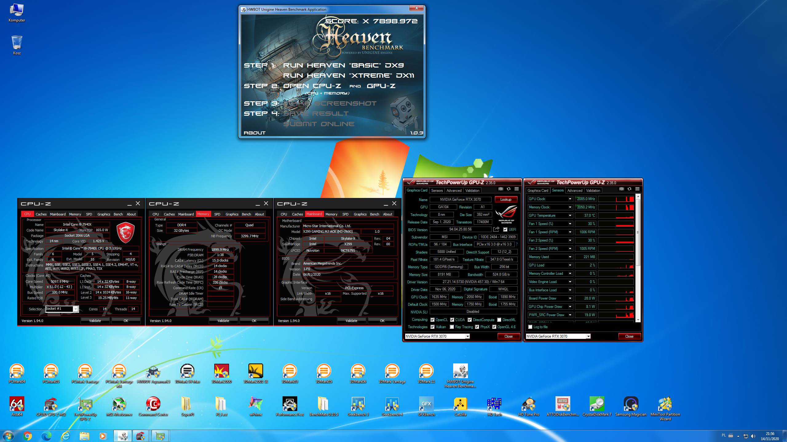
Task: Launch MSI Afterburner from the desktop
Action: point(119,406)
